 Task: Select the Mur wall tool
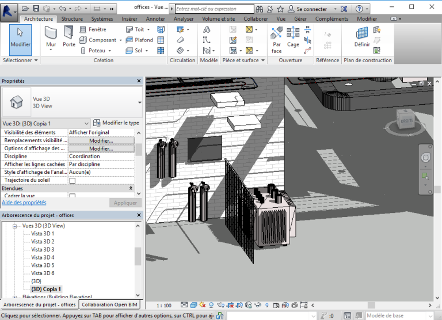51,38
